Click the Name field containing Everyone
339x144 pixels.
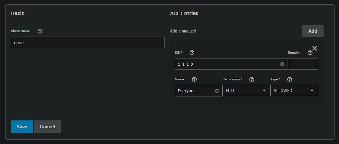coord(198,91)
